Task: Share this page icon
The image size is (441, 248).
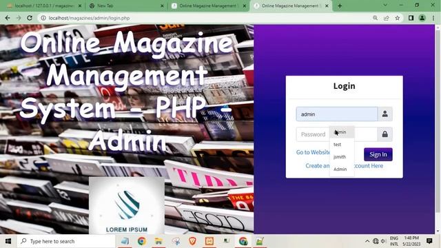Action: click(386, 18)
